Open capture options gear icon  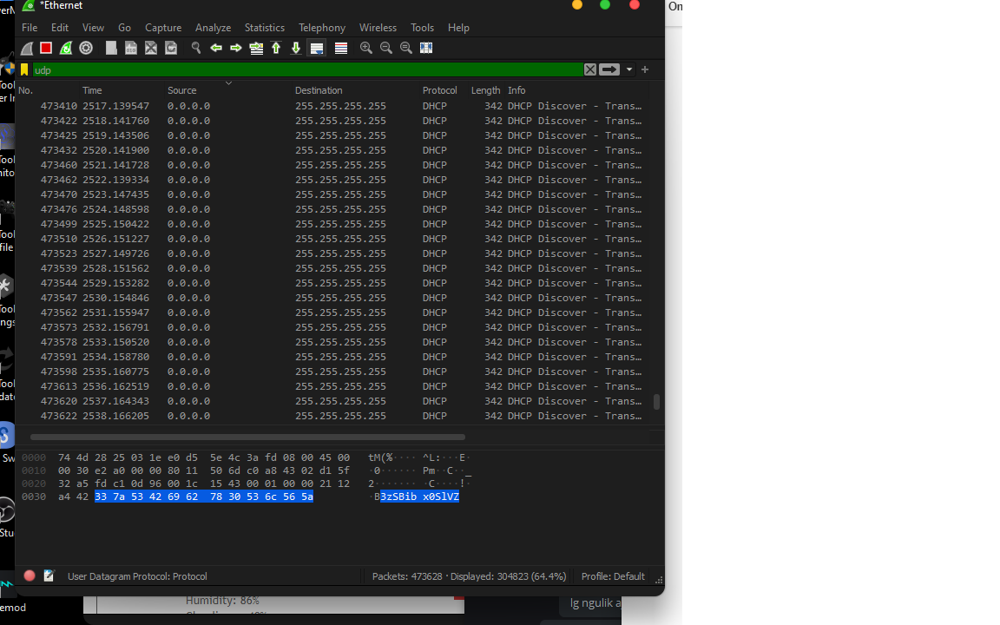point(86,48)
